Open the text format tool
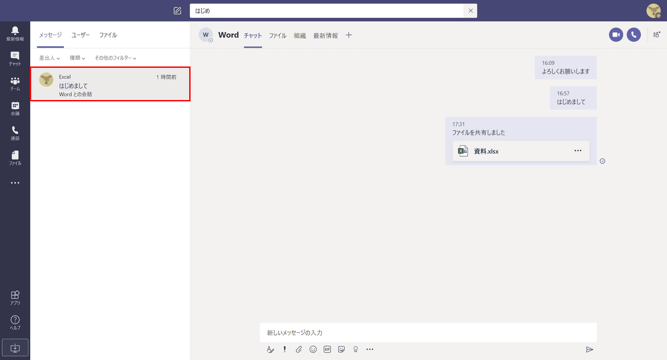 click(x=270, y=349)
